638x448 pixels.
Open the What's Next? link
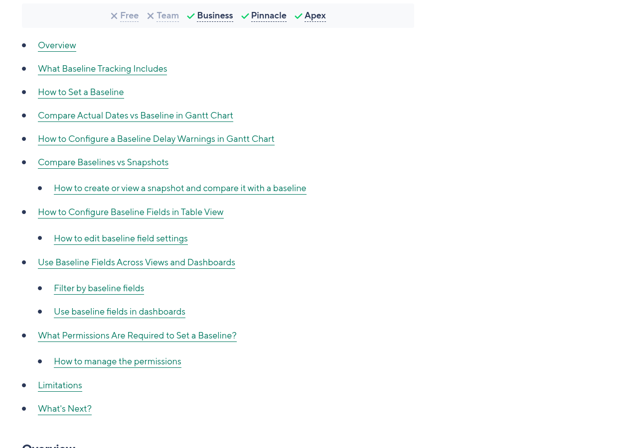pos(65,409)
